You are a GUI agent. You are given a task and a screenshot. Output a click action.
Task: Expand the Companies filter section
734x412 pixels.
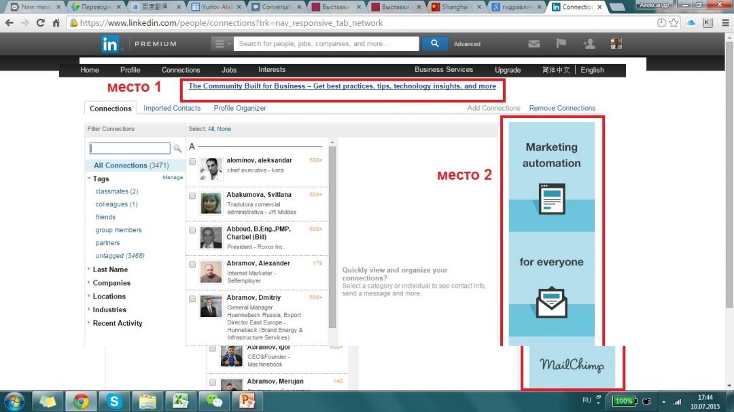point(111,283)
